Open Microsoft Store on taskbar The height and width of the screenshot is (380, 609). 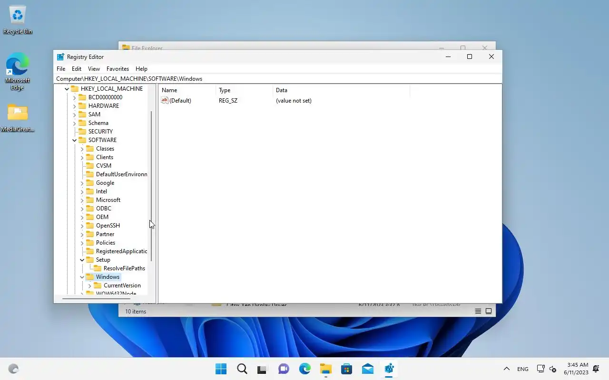pyautogui.click(x=346, y=369)
